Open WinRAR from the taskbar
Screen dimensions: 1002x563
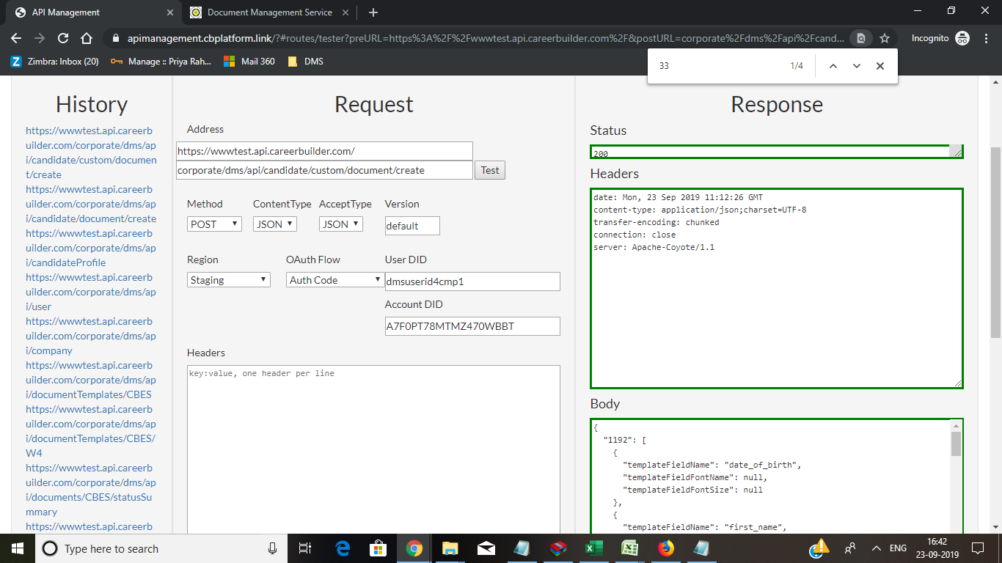pos(557,548)
